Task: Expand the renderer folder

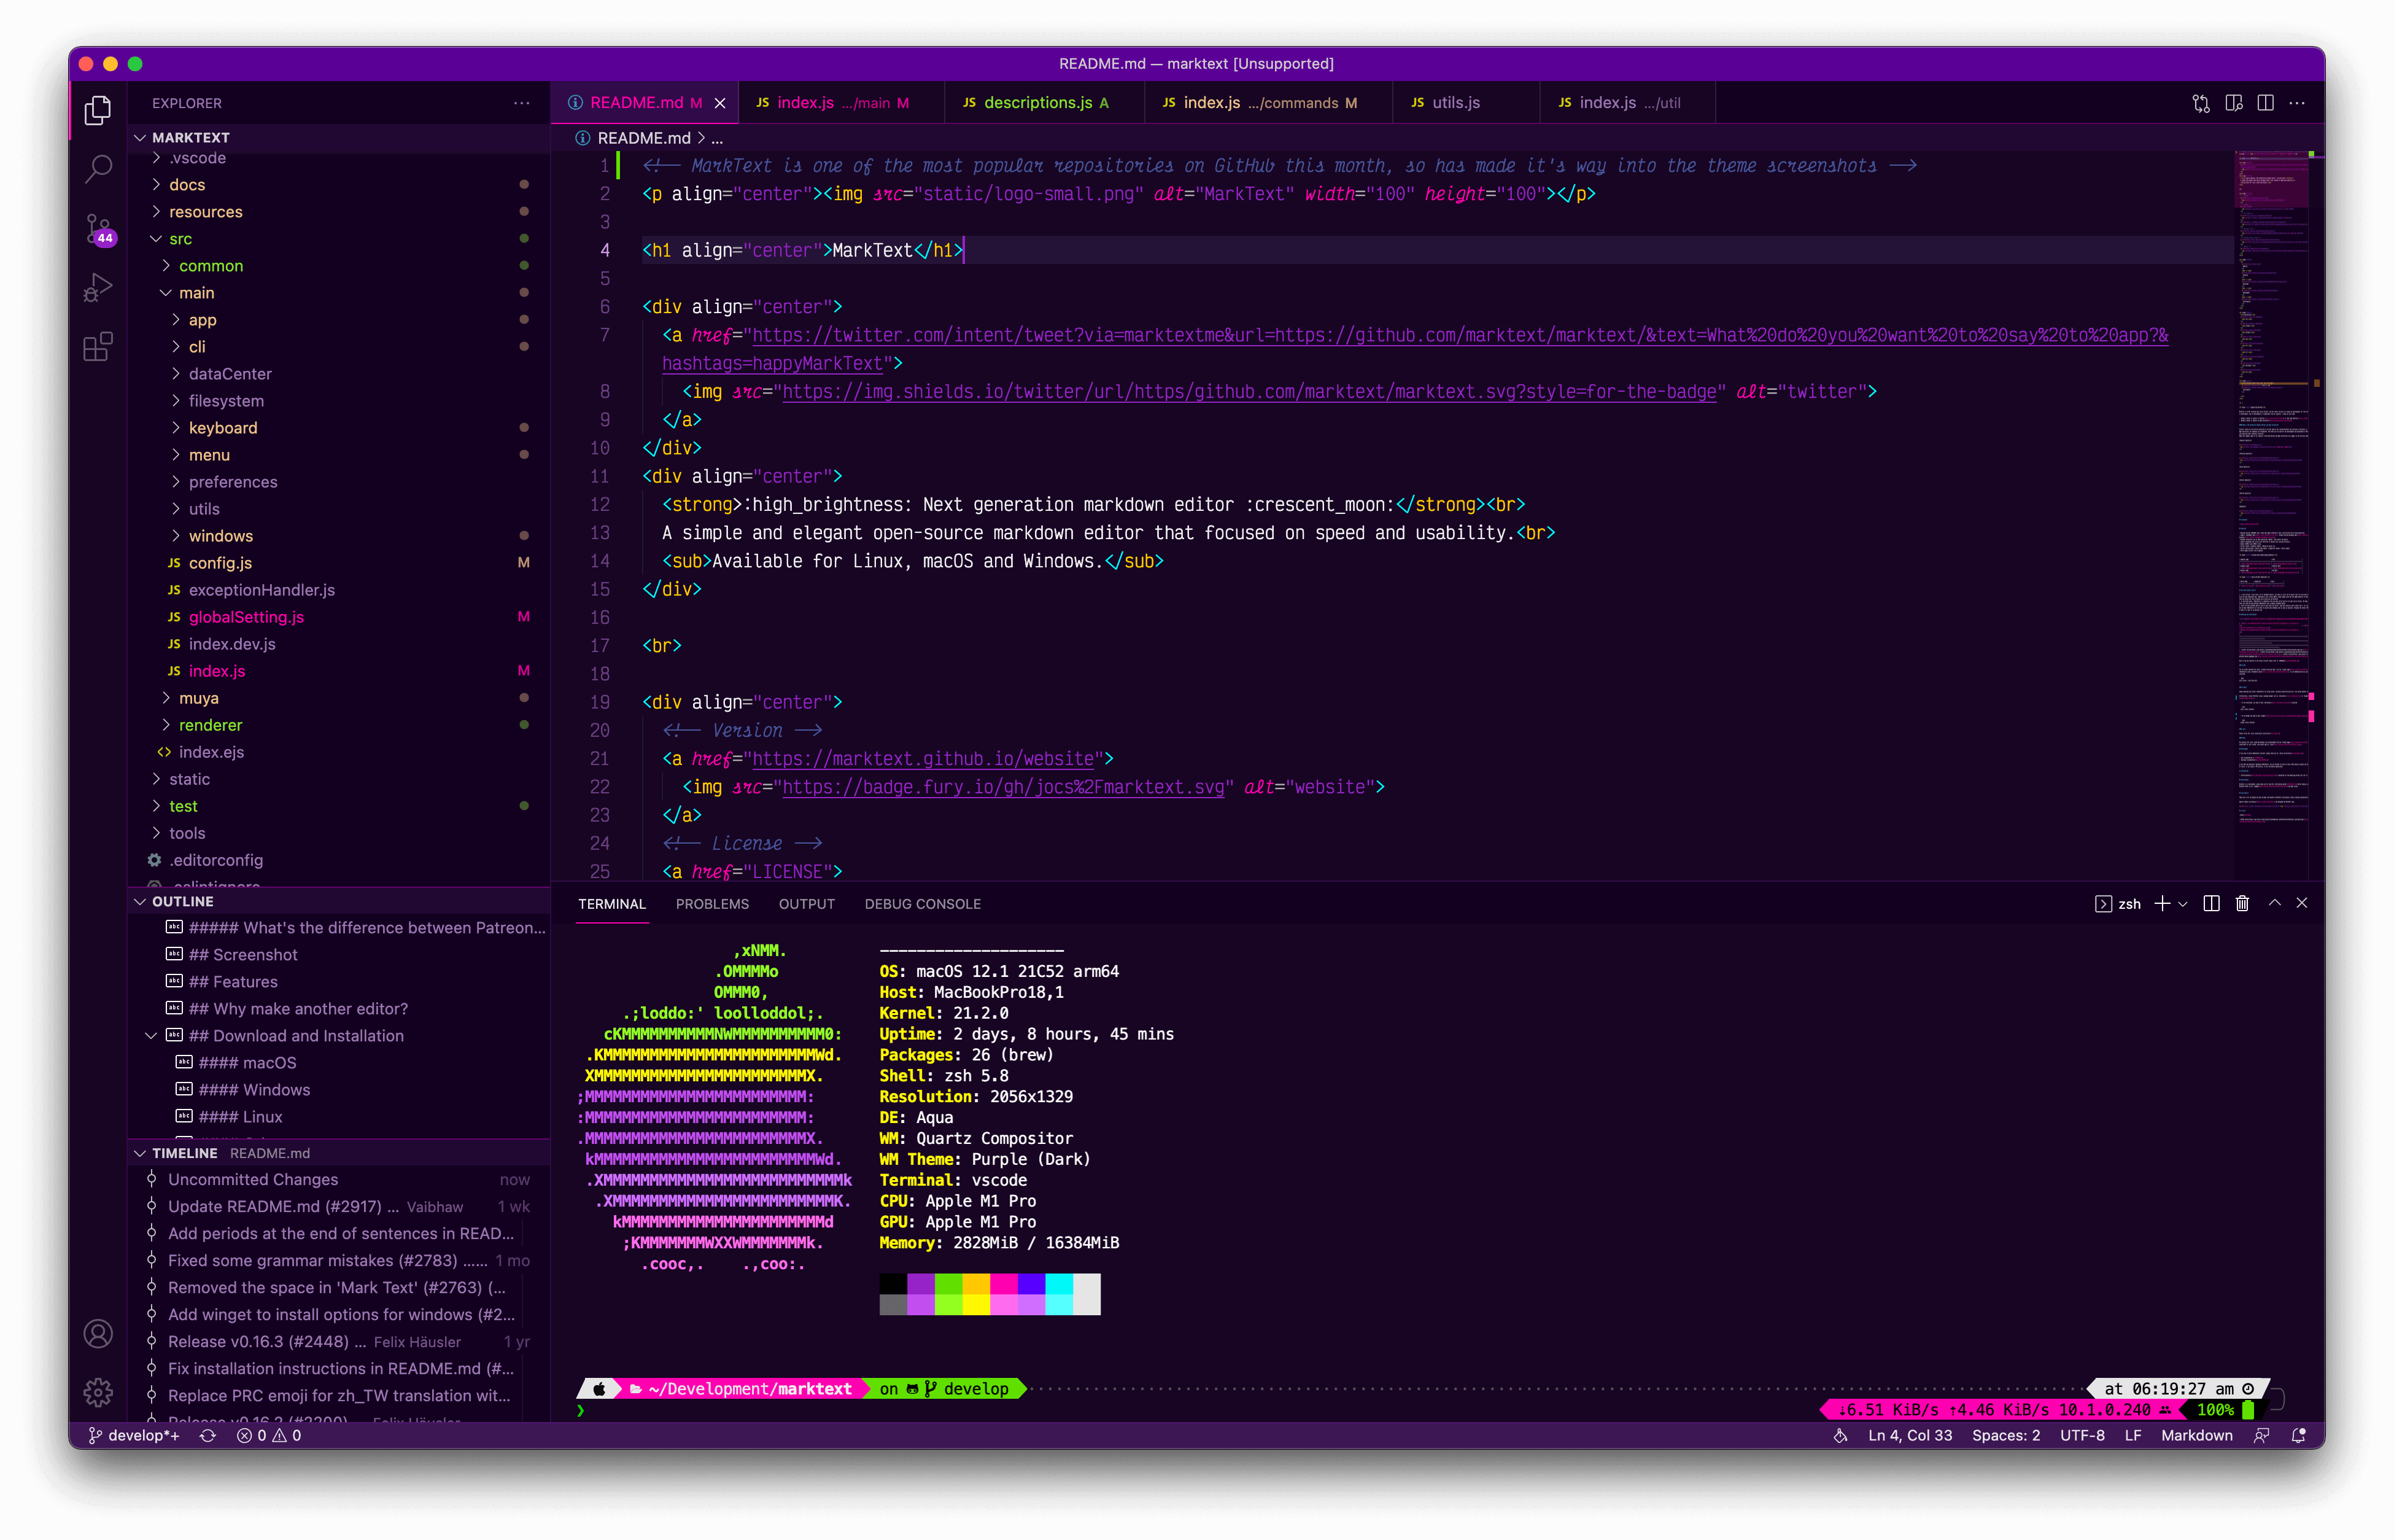Action: pos(210,725)
